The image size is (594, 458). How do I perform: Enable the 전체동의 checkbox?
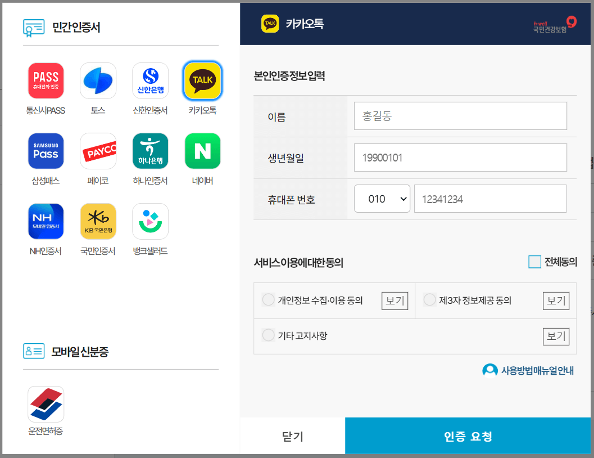coord(534,262)
